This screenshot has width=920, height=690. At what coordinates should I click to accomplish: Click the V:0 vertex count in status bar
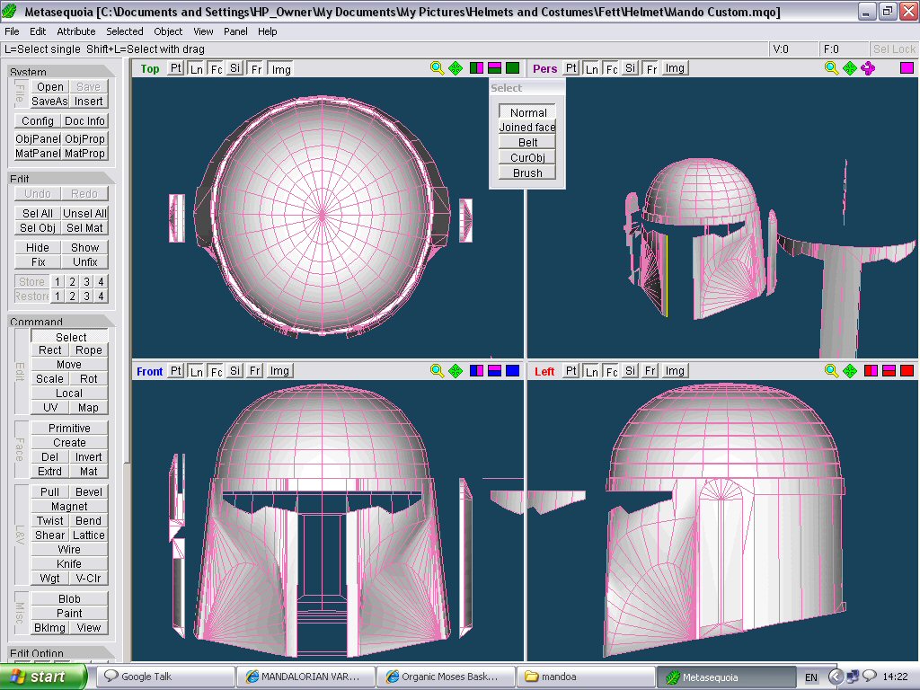click(x=793, y=49)
